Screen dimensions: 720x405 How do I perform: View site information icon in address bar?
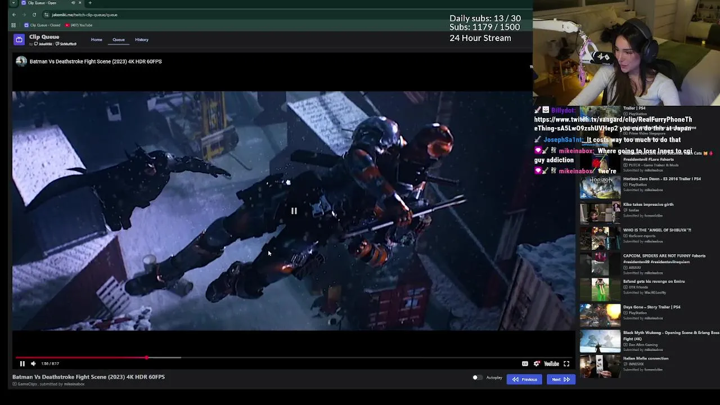[47, 15]
